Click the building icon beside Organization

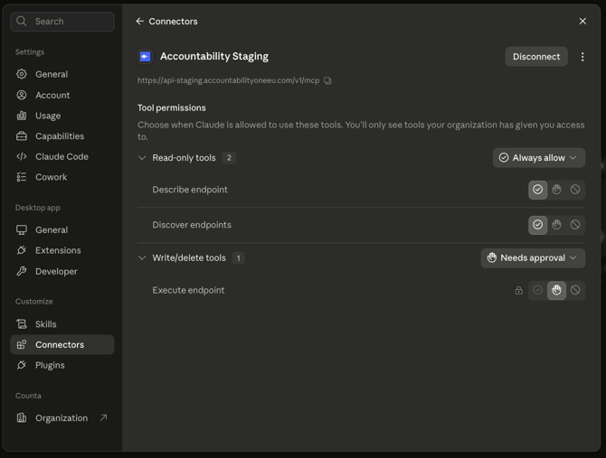(22, 418)
